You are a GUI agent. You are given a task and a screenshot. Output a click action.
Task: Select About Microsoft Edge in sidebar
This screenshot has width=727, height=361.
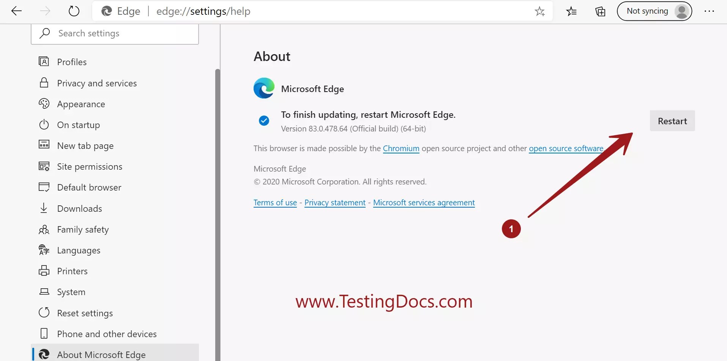101,355
